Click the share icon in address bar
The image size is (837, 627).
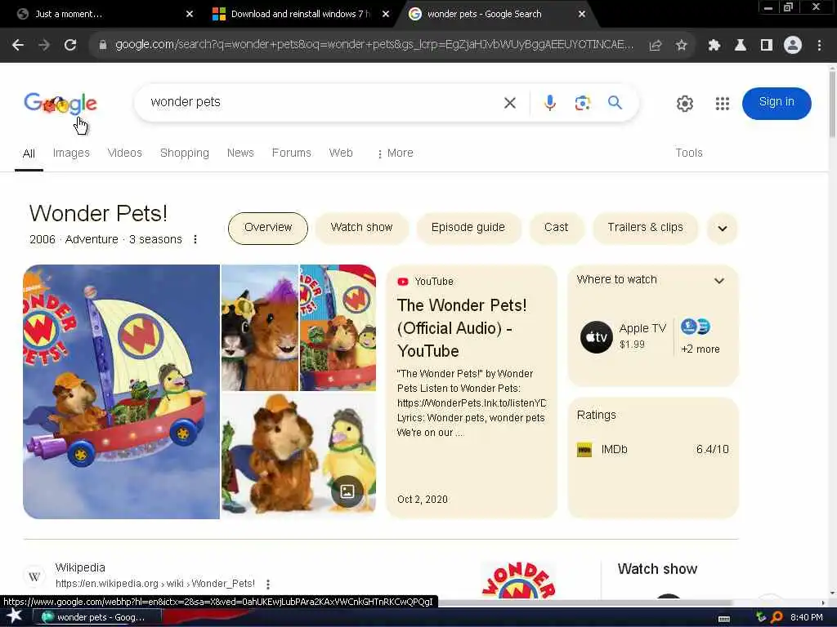[656, 46]
